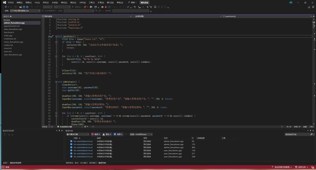Open the 生成 + IntelliSense source dropdown
The image size is (316, 170).
coord(140,135)
